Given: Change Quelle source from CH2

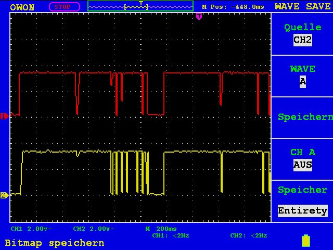Looking at the screenshot, I should click(x=302, y=34).
